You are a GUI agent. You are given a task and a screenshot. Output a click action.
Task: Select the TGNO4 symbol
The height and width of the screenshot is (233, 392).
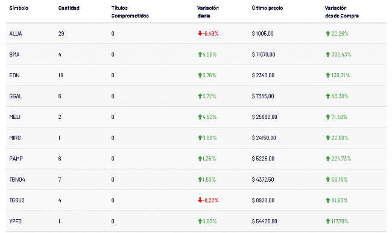tap(17, 179)
